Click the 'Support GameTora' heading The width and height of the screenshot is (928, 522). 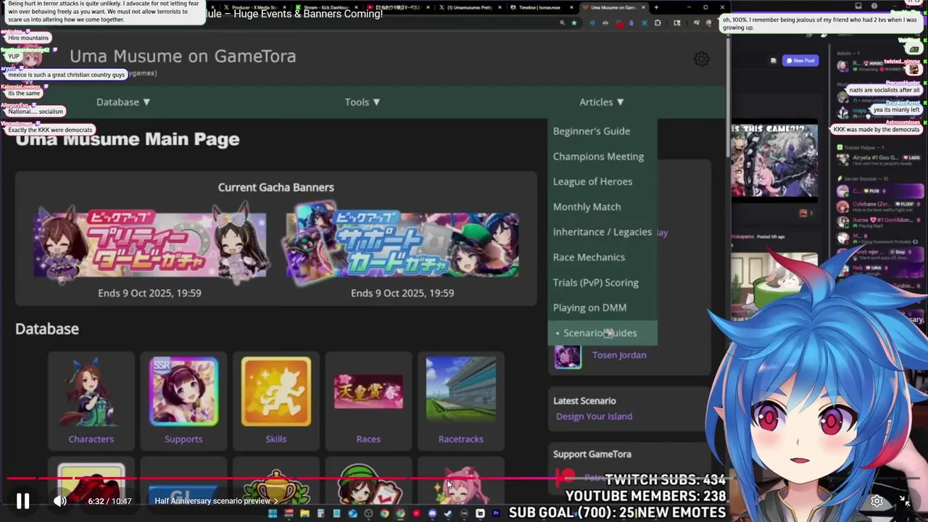coord(592,455)
